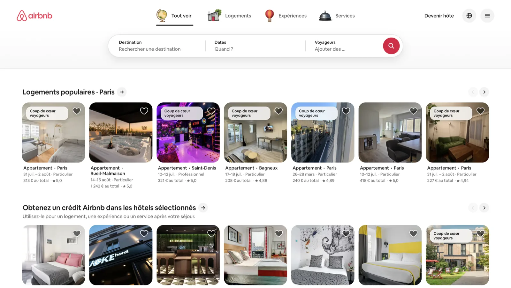Open the Dates Quand picker
The image size is (511, 288).
point(256,46)
